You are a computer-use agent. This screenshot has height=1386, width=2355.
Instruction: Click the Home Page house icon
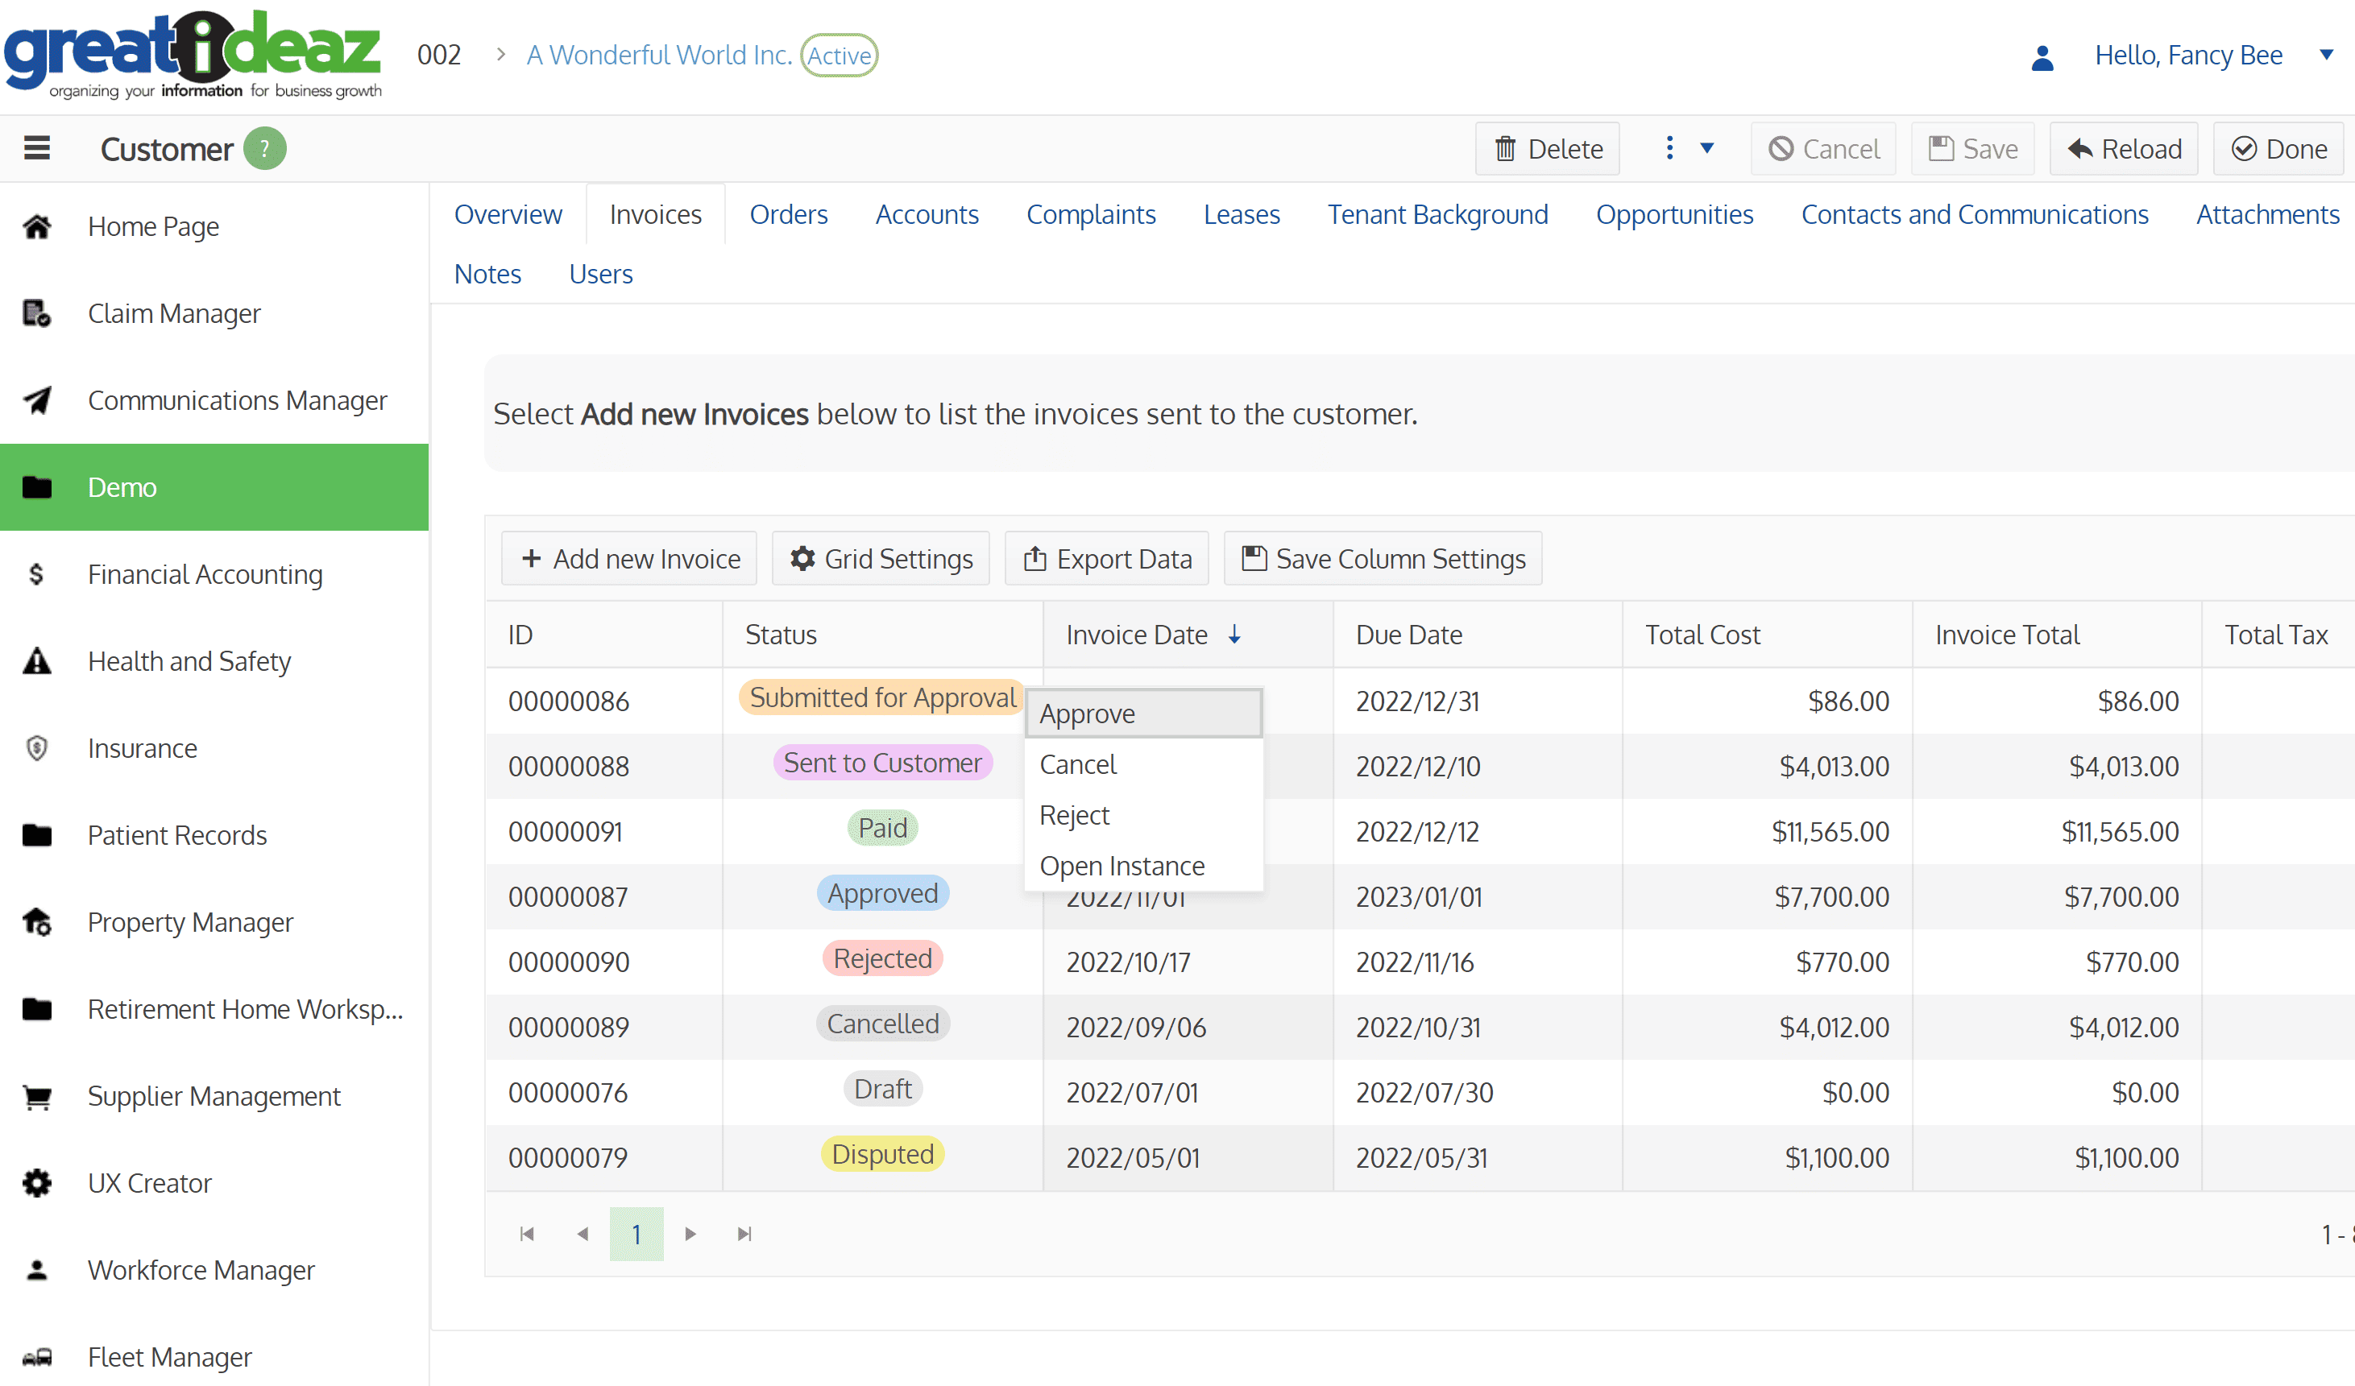click(36, 226)
